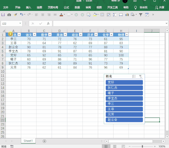Toggle 元芳 in the slicer
169x148 pixels.
[124, 114]
